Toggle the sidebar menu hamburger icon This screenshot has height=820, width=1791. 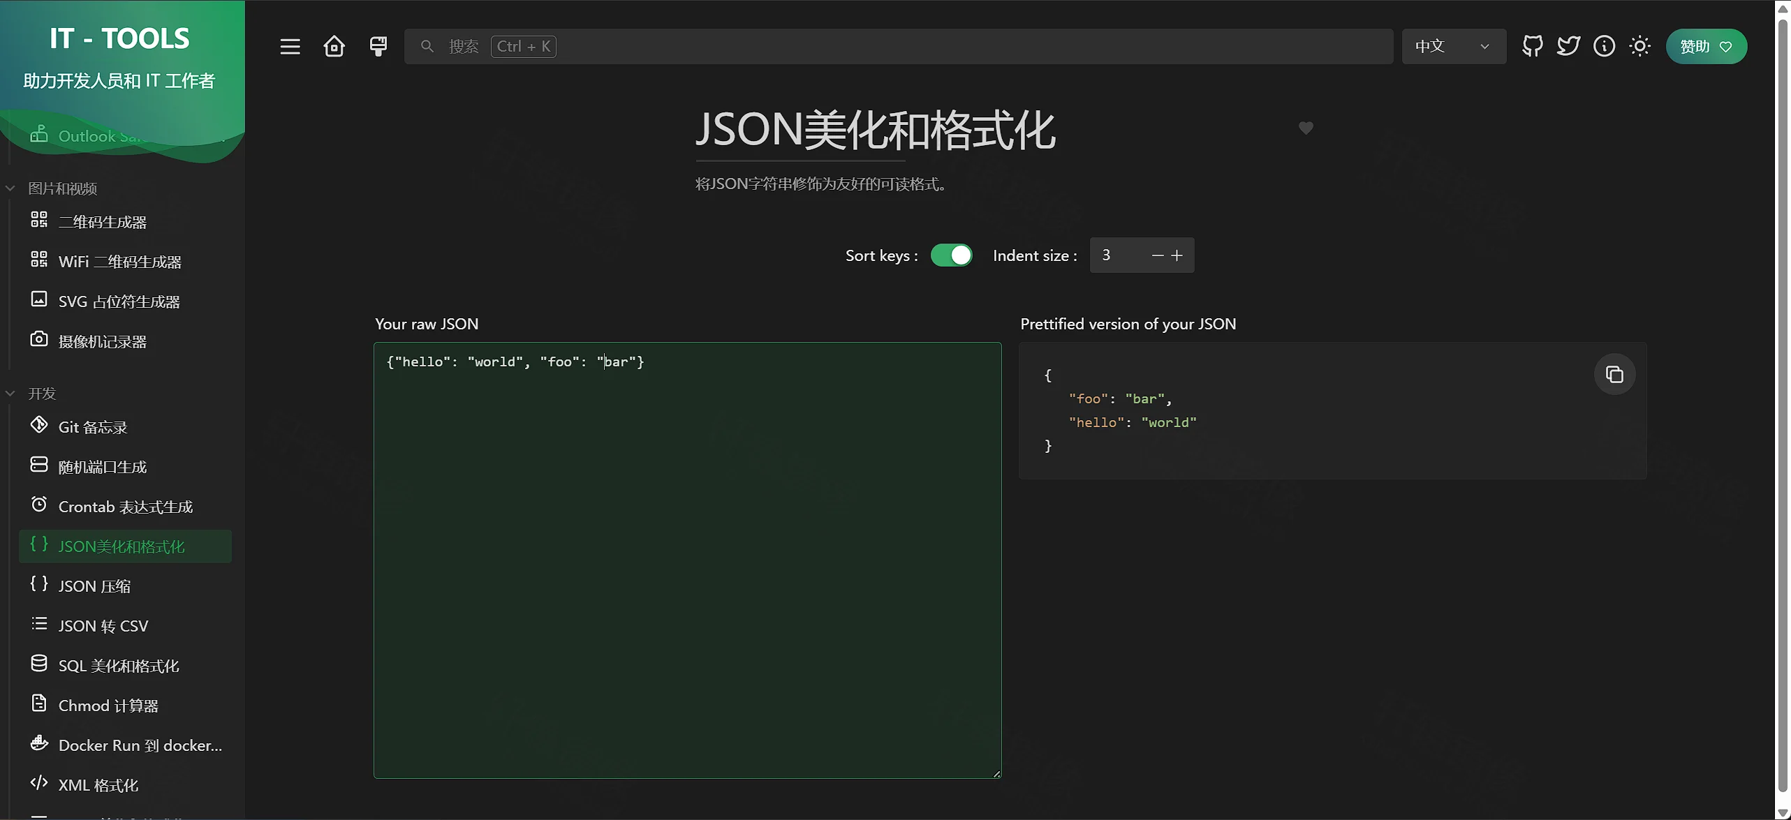tap(290, 47)
